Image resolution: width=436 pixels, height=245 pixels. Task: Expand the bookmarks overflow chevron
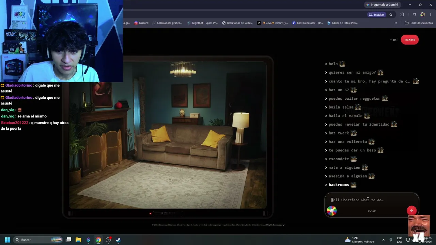click(x=396, y=23)
